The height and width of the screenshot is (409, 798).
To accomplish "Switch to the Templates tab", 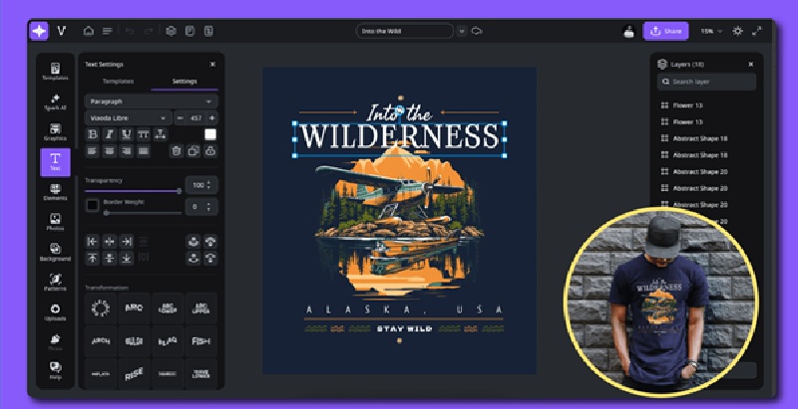I will pos(117,82).
